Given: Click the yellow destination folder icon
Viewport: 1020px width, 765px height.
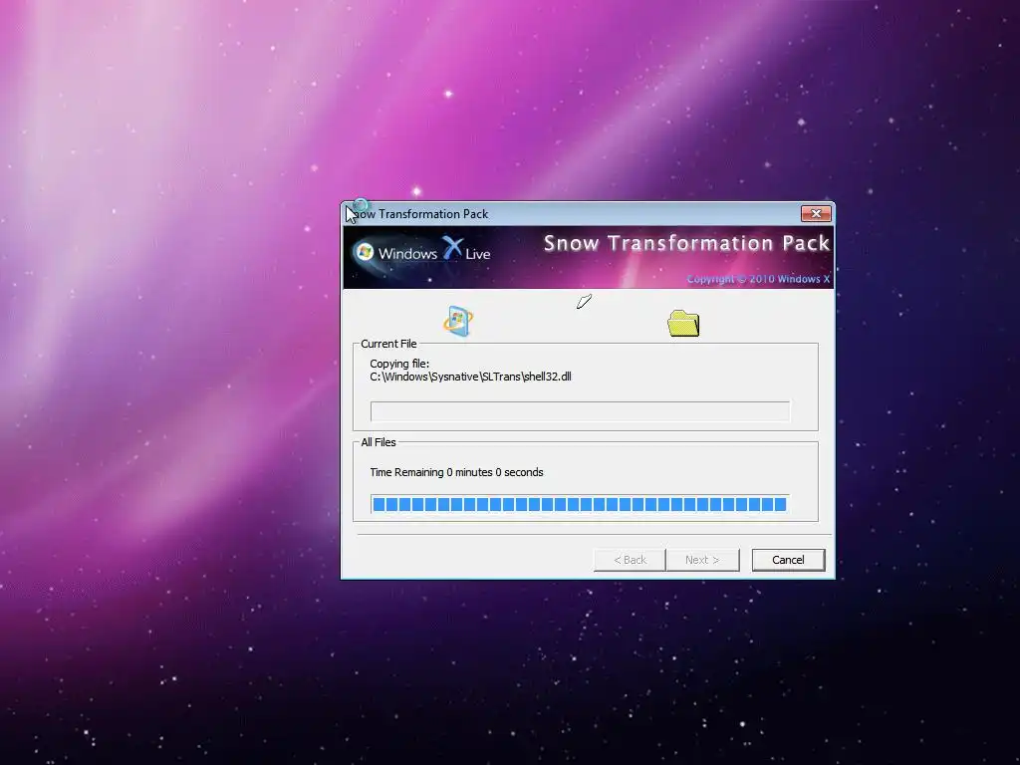Looking at the screenshot, I should click(683, 324).
